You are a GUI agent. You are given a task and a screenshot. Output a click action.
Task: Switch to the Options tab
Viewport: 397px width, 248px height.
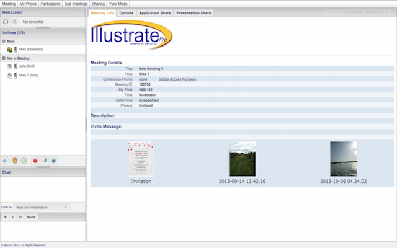[x=127, y=13]
